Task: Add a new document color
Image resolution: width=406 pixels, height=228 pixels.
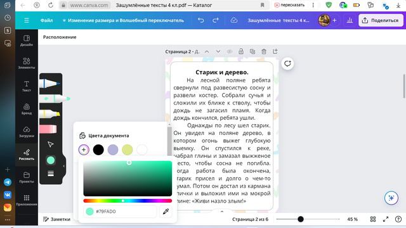Action: (x=84, y=149)
